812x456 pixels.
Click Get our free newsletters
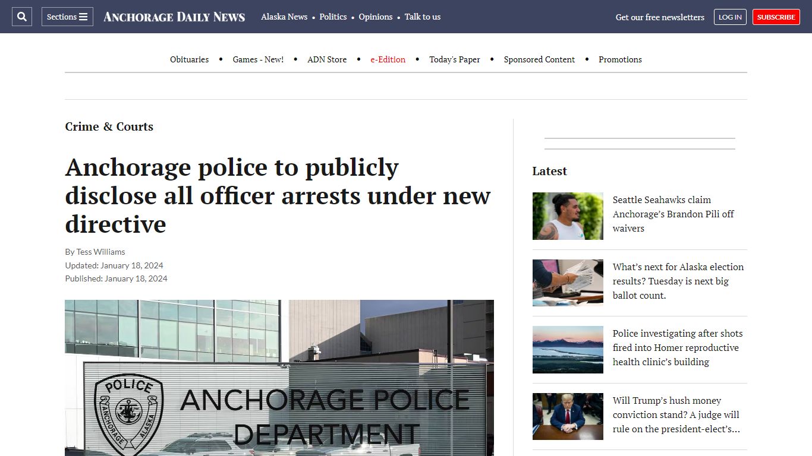[x=660, y=17]
